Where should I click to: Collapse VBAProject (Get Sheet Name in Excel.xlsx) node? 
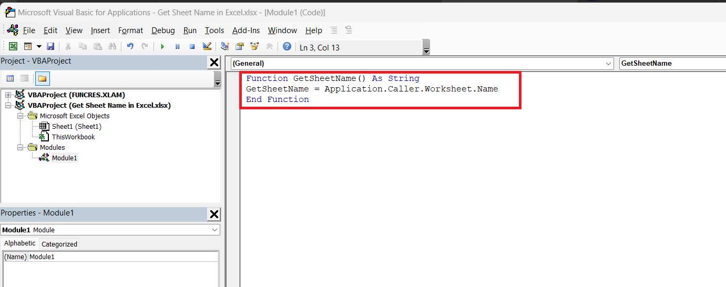[x=8, y=105]
